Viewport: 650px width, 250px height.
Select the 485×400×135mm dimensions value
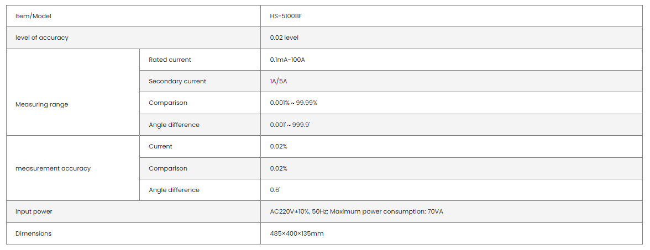point(296,233)
